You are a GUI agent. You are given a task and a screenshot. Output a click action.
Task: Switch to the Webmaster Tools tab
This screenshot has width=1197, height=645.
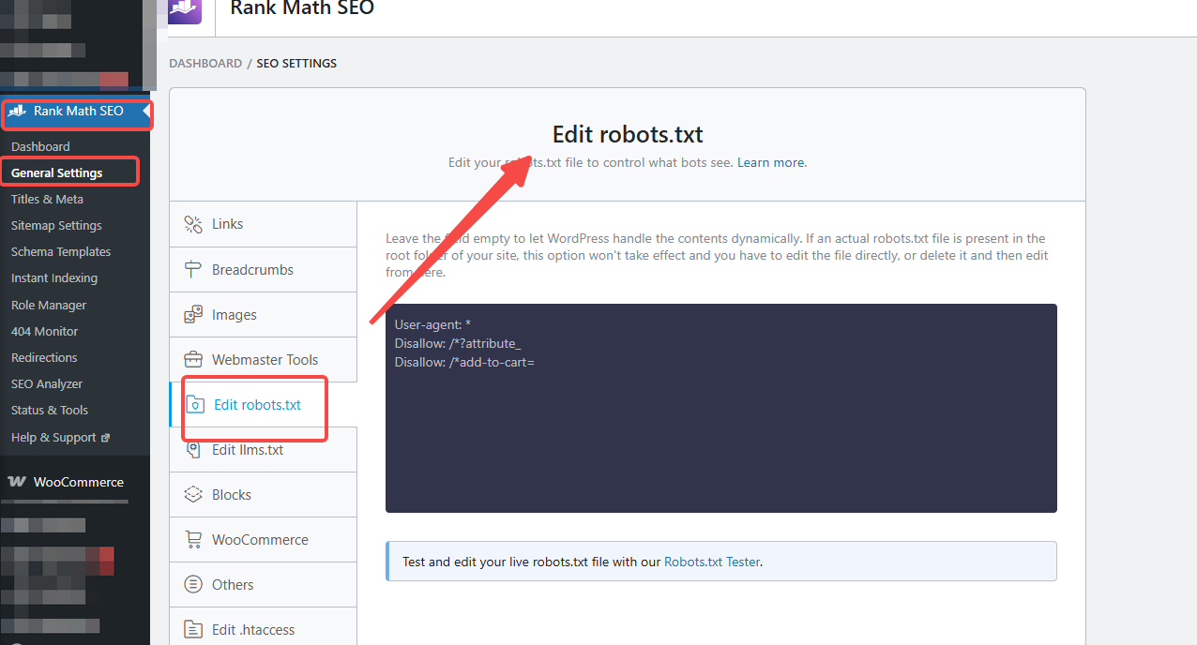point(264,359)
